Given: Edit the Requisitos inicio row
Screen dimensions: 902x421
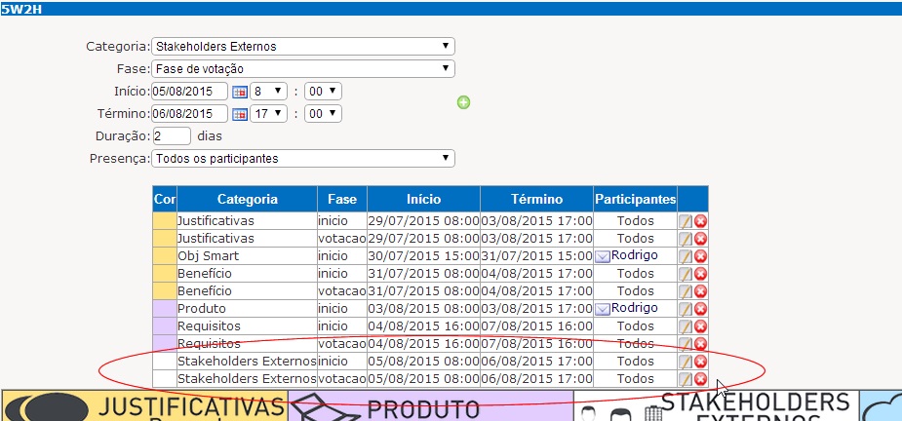Looking at the screenshot, I should (x=686, y=326).
